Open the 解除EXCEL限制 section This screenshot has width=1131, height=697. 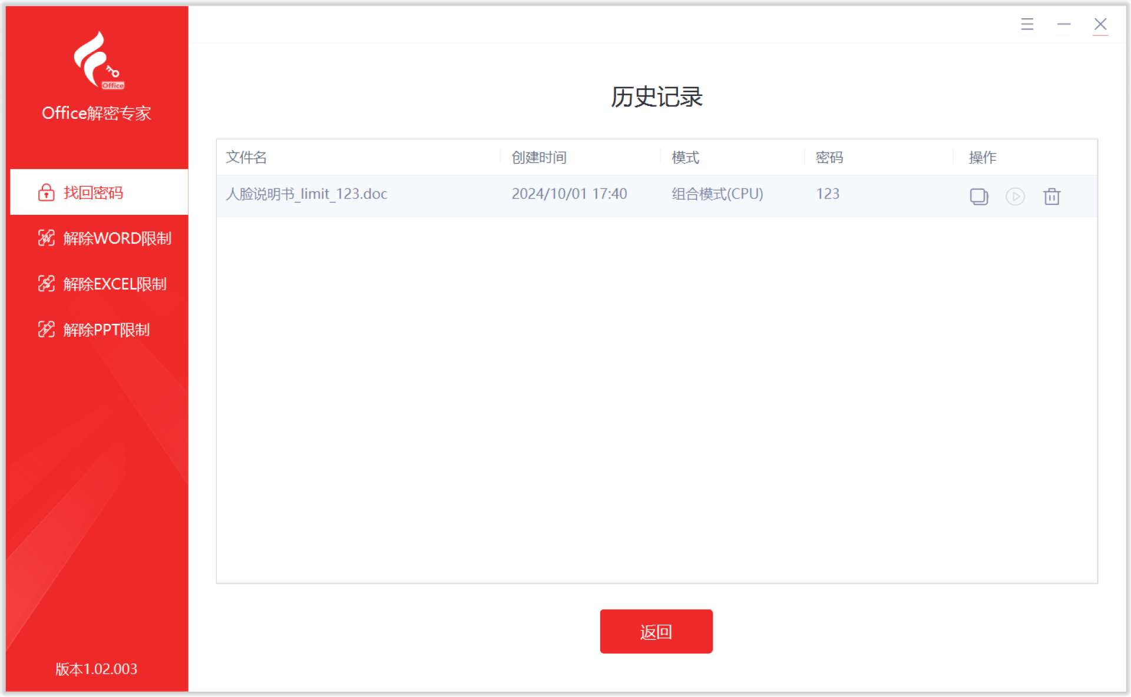(114, 284)
